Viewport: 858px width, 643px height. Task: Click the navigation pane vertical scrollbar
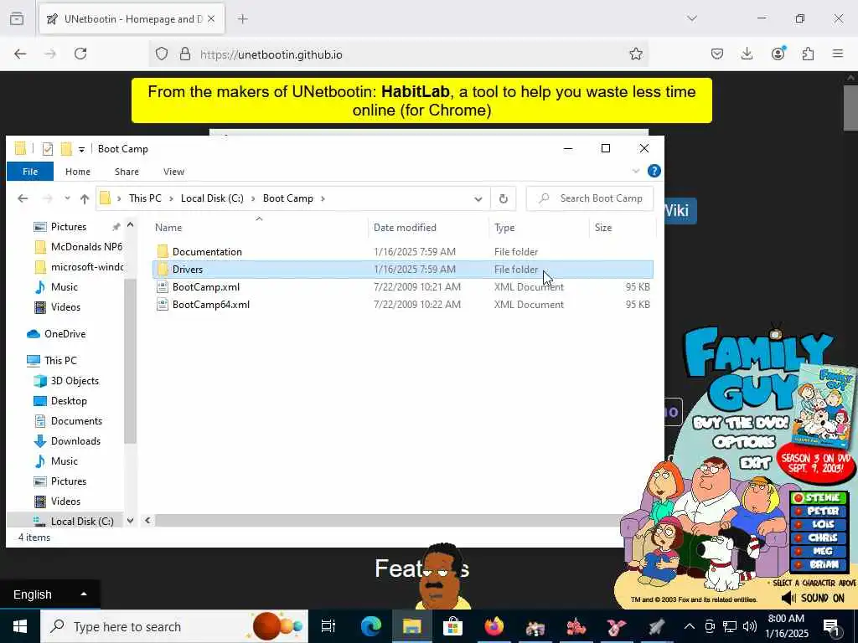click(x=130, y=362)
